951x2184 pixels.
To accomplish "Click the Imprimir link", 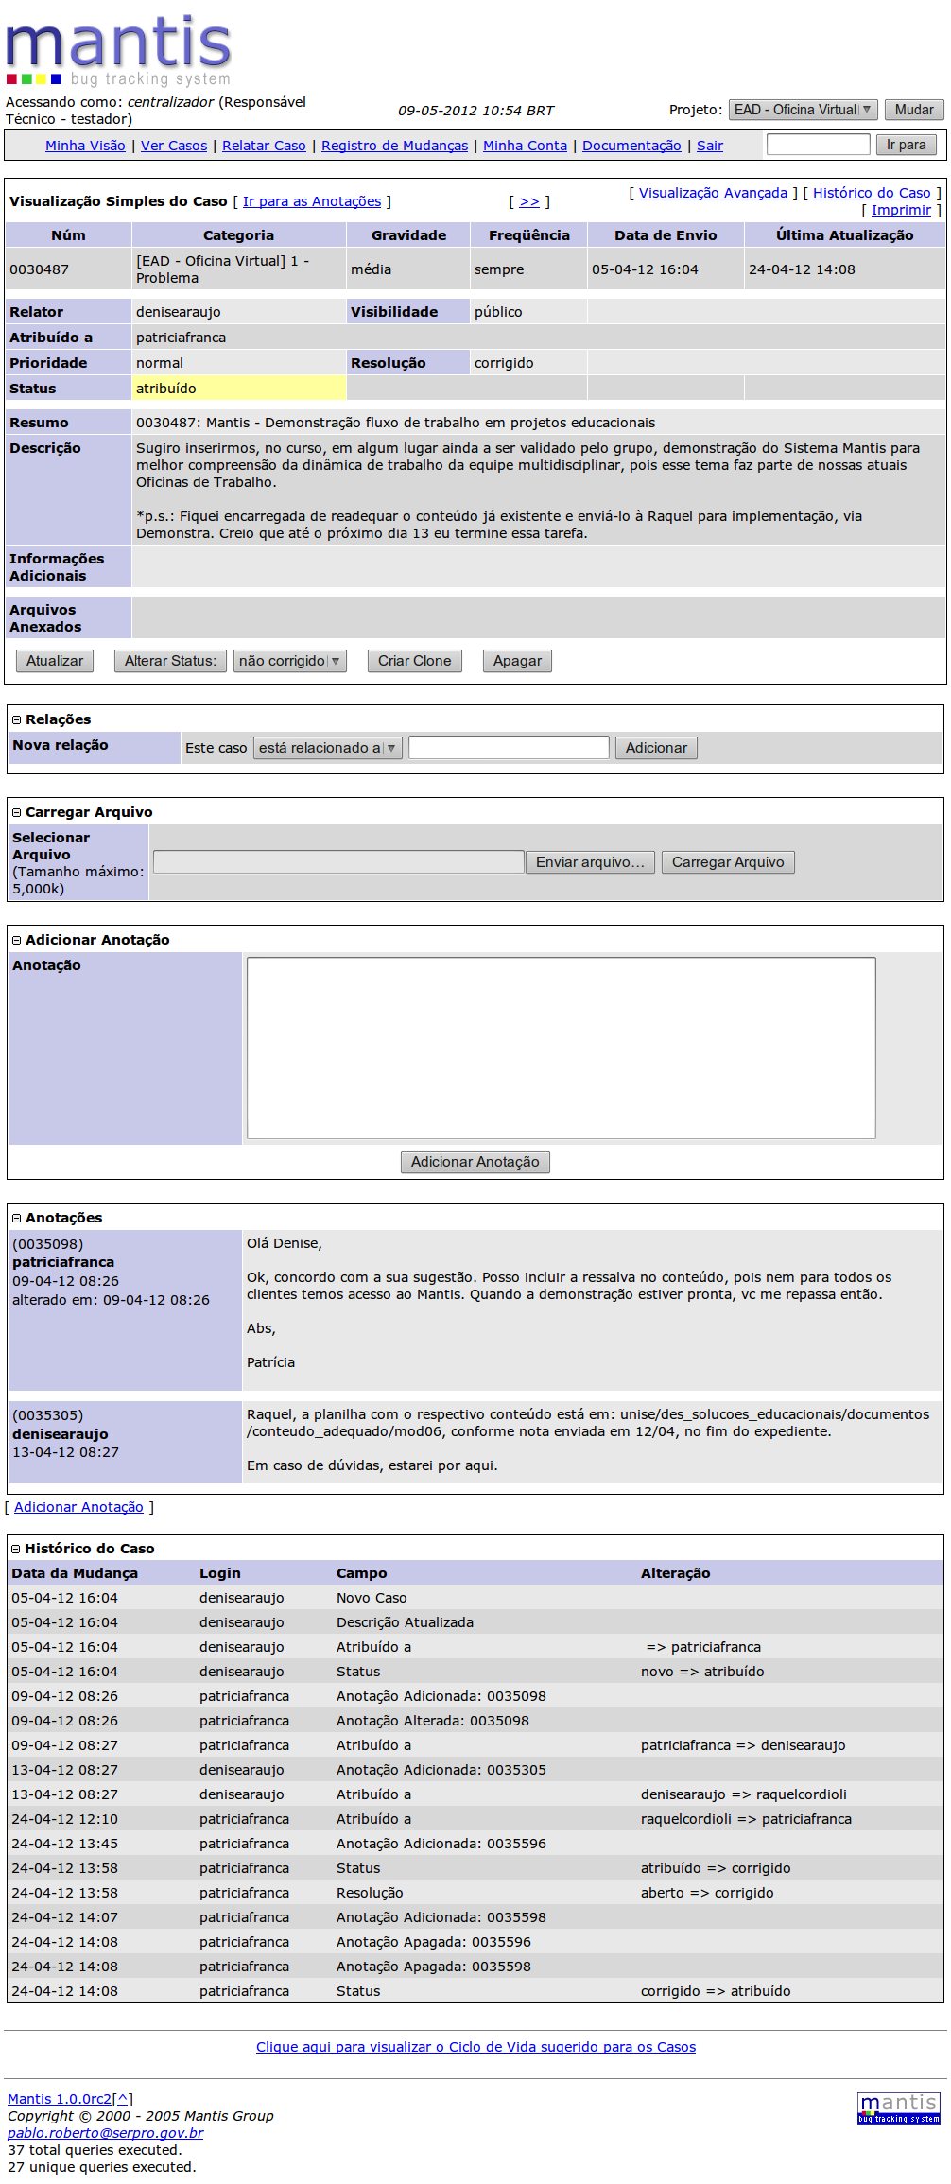I will pos(901,210).
